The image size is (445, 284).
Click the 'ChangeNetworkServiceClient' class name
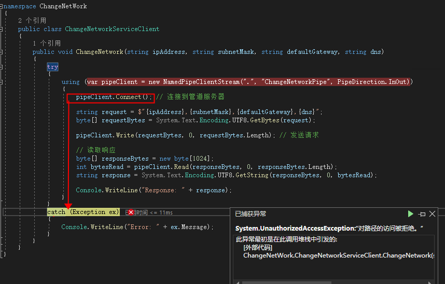click(x=112, y=29)
